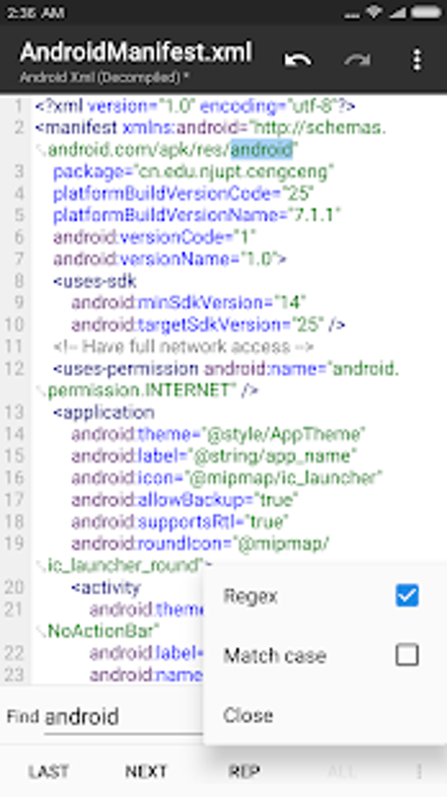Image resolution: width=447 pixels, height=797 pixels.
Task: Tap android:icon="@mipmap/ic_launcher" line
Action: coord(227,478)
